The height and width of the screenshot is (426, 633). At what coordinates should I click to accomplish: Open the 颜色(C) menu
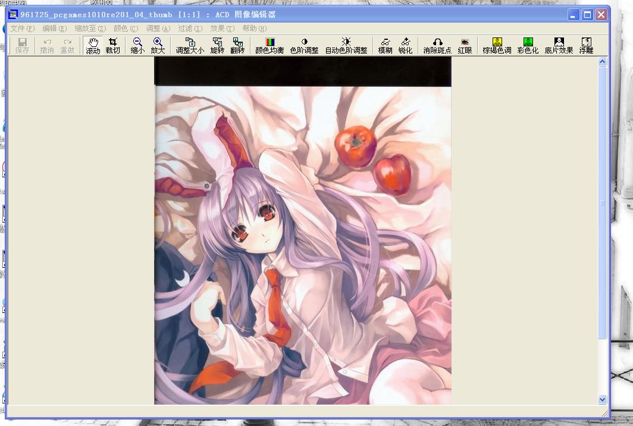[126, 29]
